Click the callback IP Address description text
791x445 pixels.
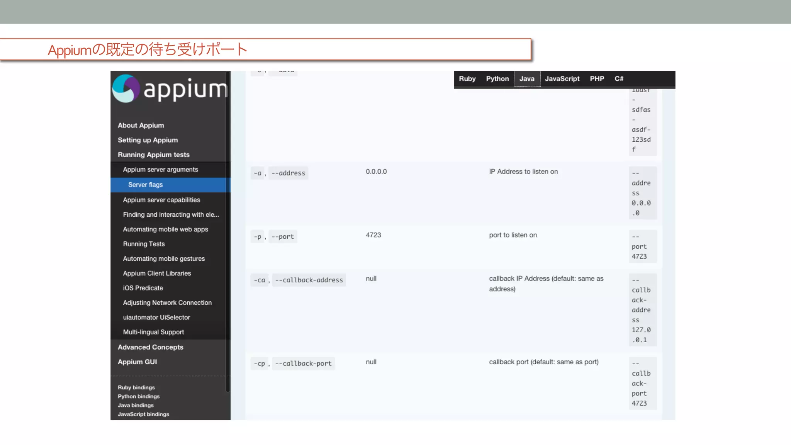coord(546,284)
